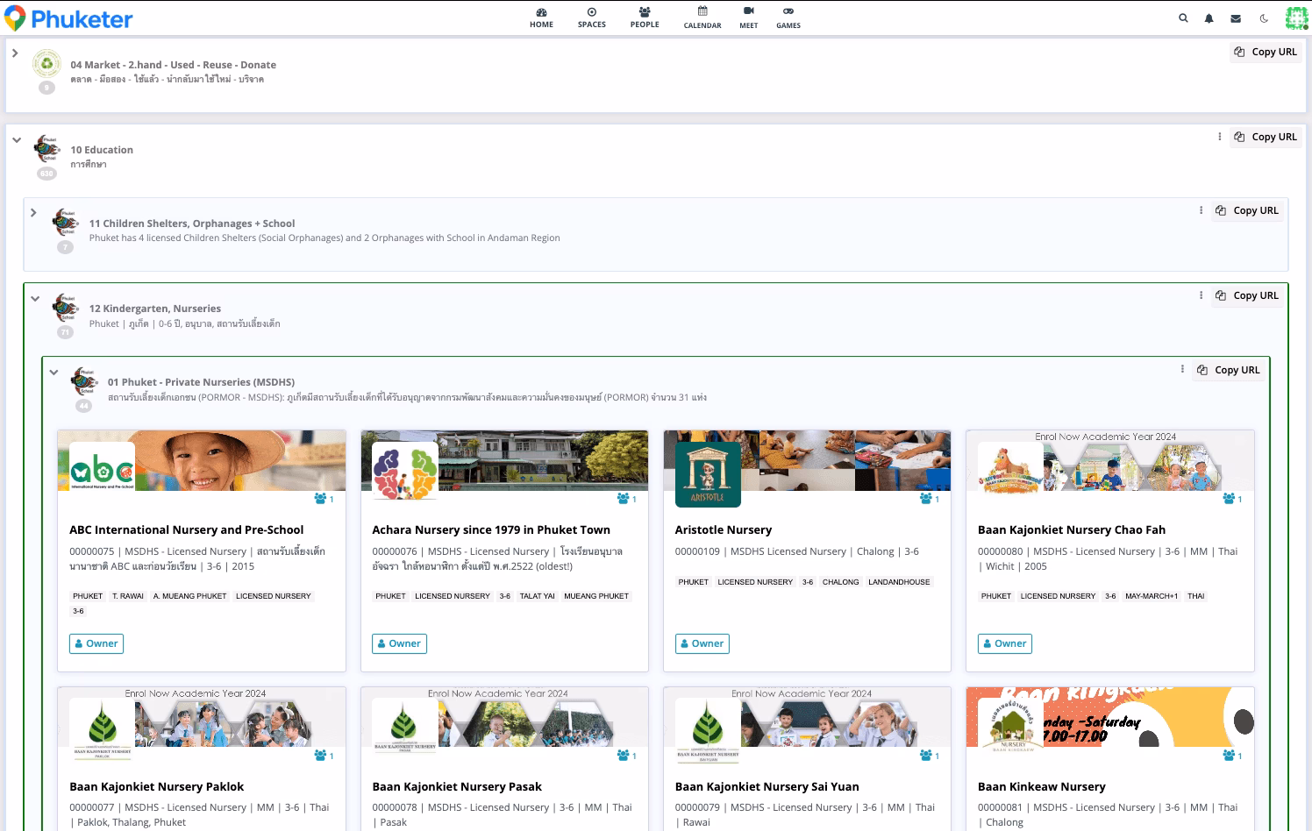Click Owner button on Achara Nursery
1312x831 pixels.
point(399,643)
